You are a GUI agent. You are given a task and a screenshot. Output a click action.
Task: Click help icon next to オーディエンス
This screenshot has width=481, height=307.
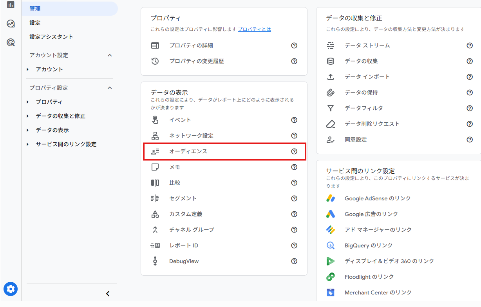click(294, 151)
